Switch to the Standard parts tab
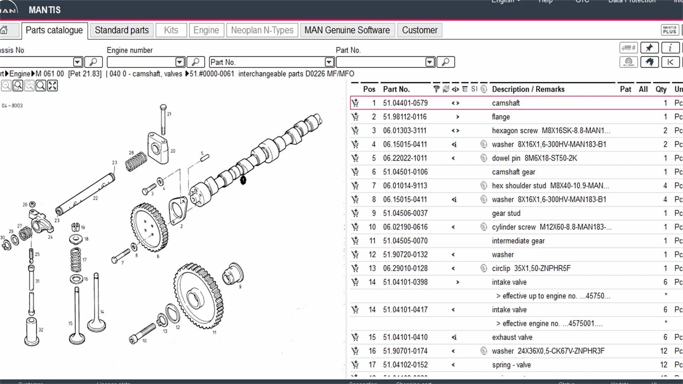 click(x=122, y=30)
